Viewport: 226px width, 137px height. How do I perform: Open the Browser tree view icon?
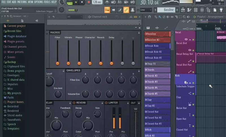pos(208,10)
